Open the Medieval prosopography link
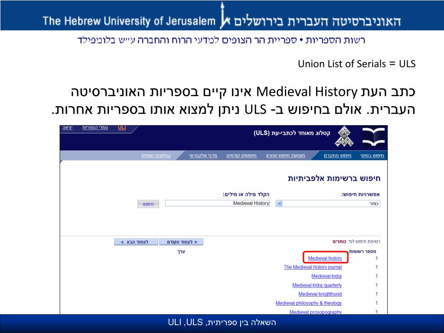The height and width of the screenshot is (333, 444). pyautogui.click(x=316, y=312)
